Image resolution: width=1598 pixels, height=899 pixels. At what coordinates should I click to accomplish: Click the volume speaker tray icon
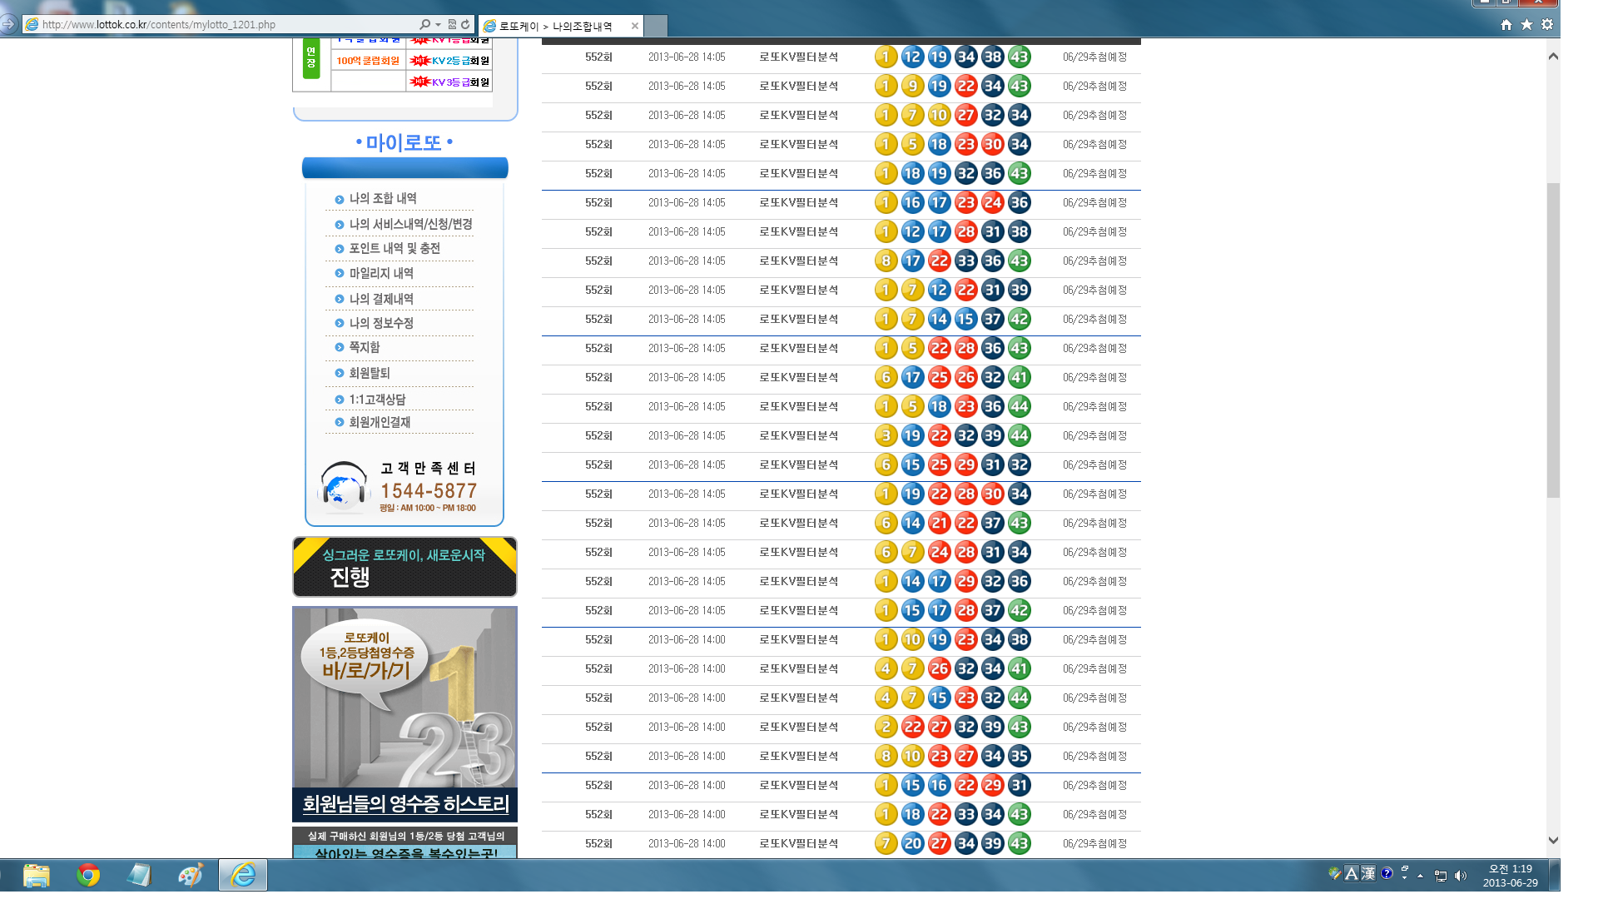click(x=1461, y=876)
